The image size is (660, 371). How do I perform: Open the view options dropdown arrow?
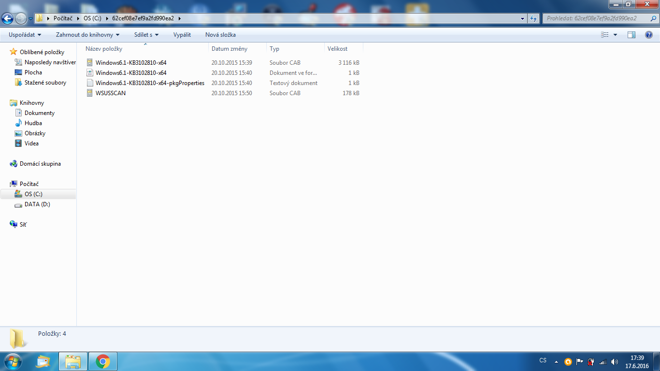coord(615,35)
